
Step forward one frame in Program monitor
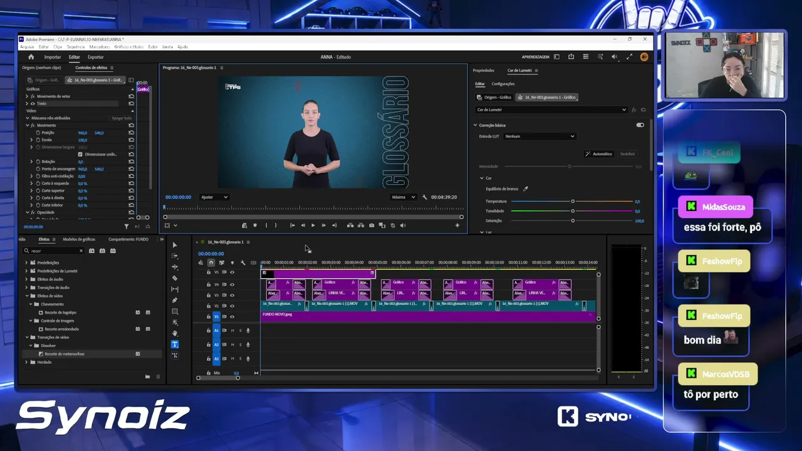click(x=323, y=225)
